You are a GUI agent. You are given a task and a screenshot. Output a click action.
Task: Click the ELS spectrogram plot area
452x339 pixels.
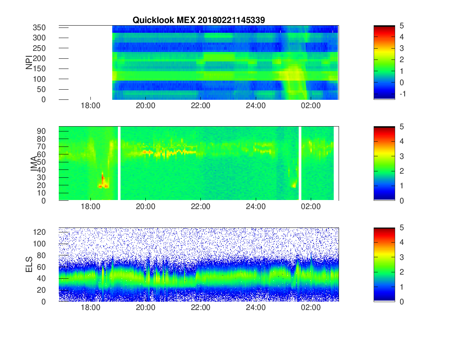tap(199, 264)
